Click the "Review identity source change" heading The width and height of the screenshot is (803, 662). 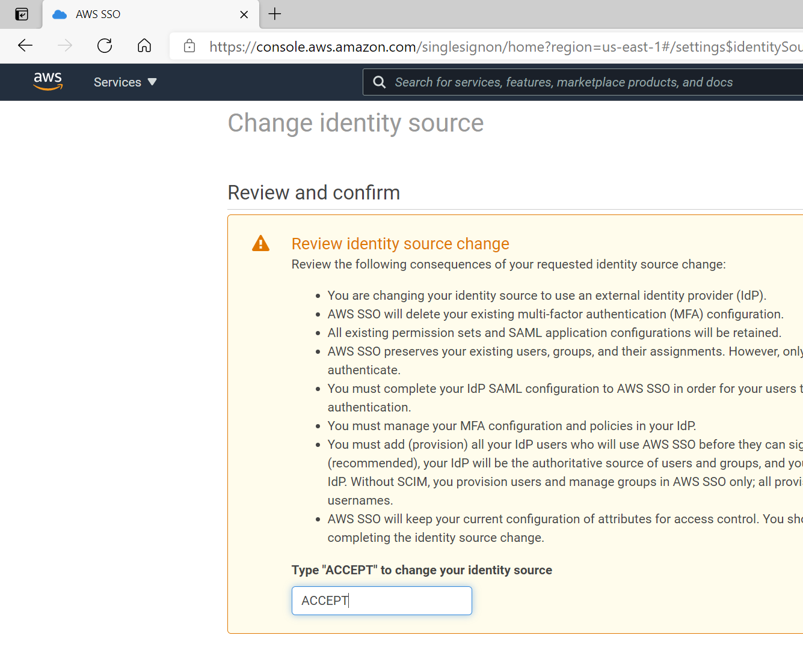(400, 244)
